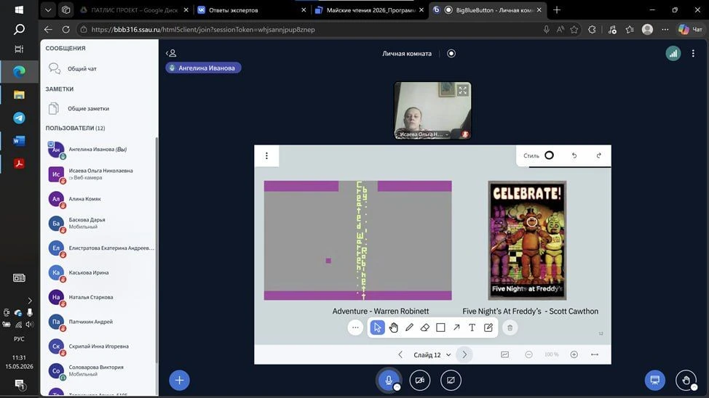Open the blue plus actions button
The width and height of the screenshot is (709, 398).
(x=180, y=380)
